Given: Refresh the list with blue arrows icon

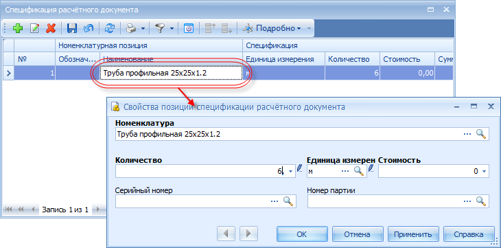Looking at the screenshot, I should click(x=110, y=28).
